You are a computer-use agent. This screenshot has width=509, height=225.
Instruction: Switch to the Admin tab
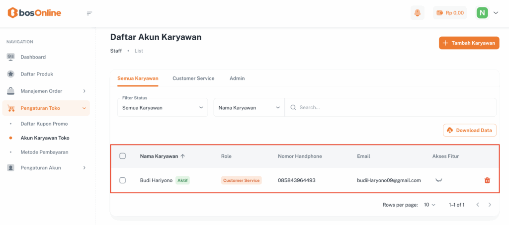pos(237,78)
